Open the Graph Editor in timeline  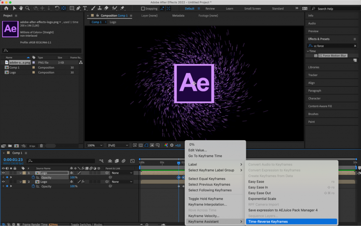click(132, 161)
